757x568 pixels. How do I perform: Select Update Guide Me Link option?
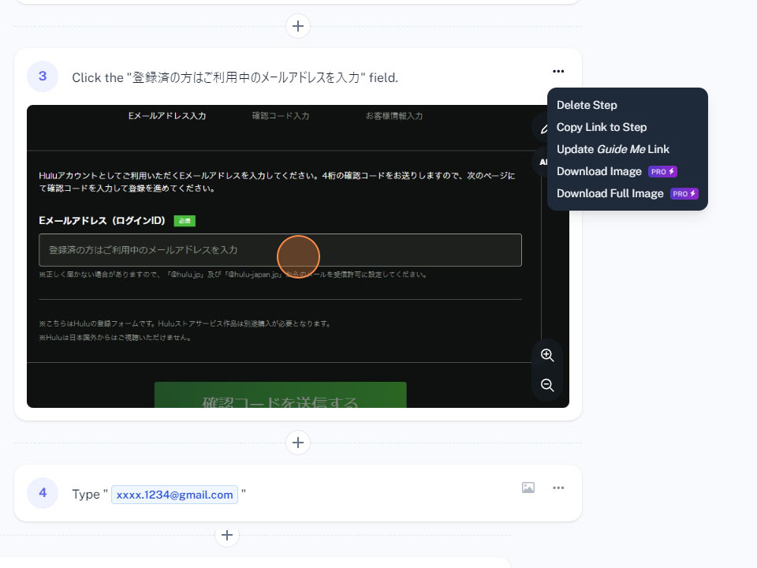612,149
